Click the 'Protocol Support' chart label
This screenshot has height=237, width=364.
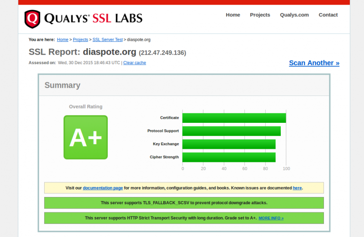pos(163,131)
